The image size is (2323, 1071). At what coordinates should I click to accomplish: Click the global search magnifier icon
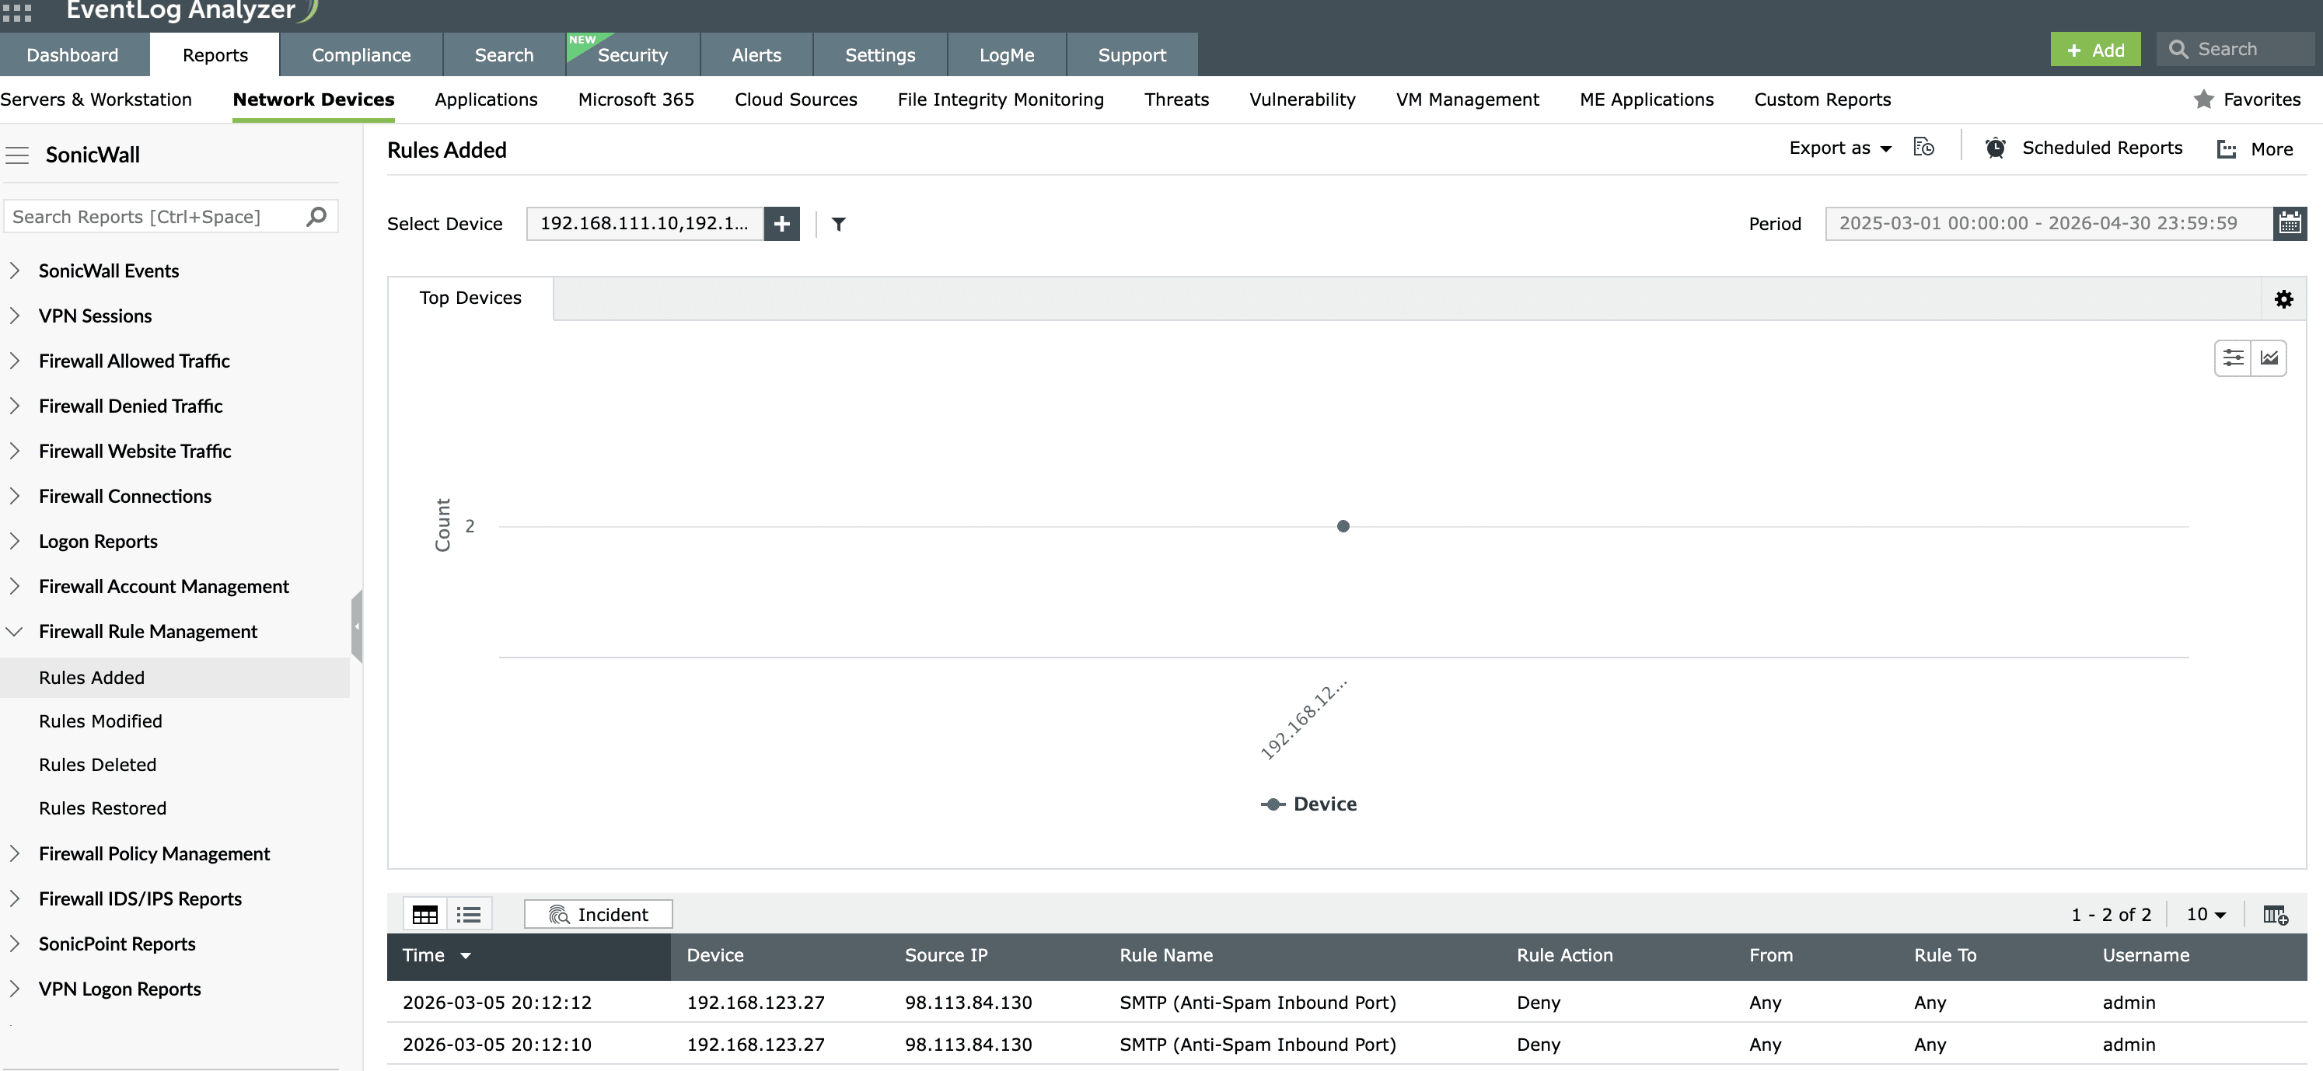click(2178, 50)
